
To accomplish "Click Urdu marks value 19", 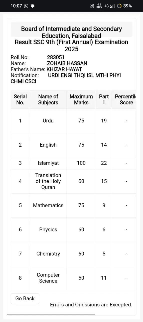I will point(104,121).
